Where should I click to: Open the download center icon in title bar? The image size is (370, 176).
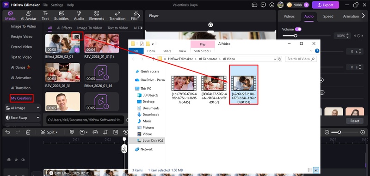point(272,5)
